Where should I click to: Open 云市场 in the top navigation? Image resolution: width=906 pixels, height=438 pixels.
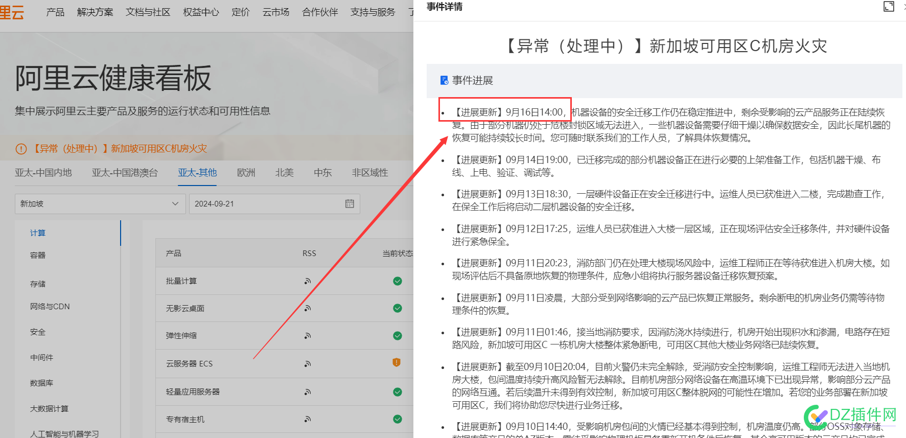[x=276, y=12]
